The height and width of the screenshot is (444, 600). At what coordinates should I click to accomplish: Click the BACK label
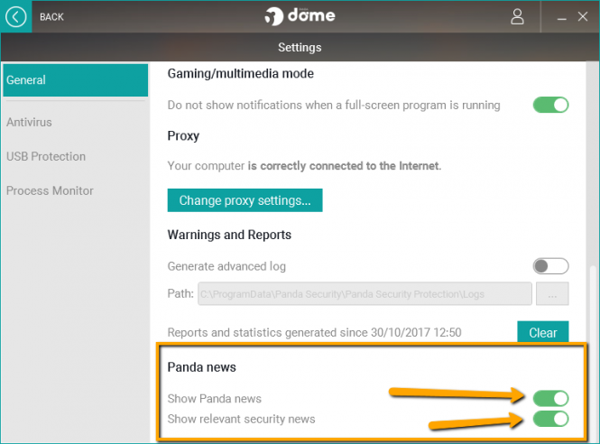coord(51,17)
